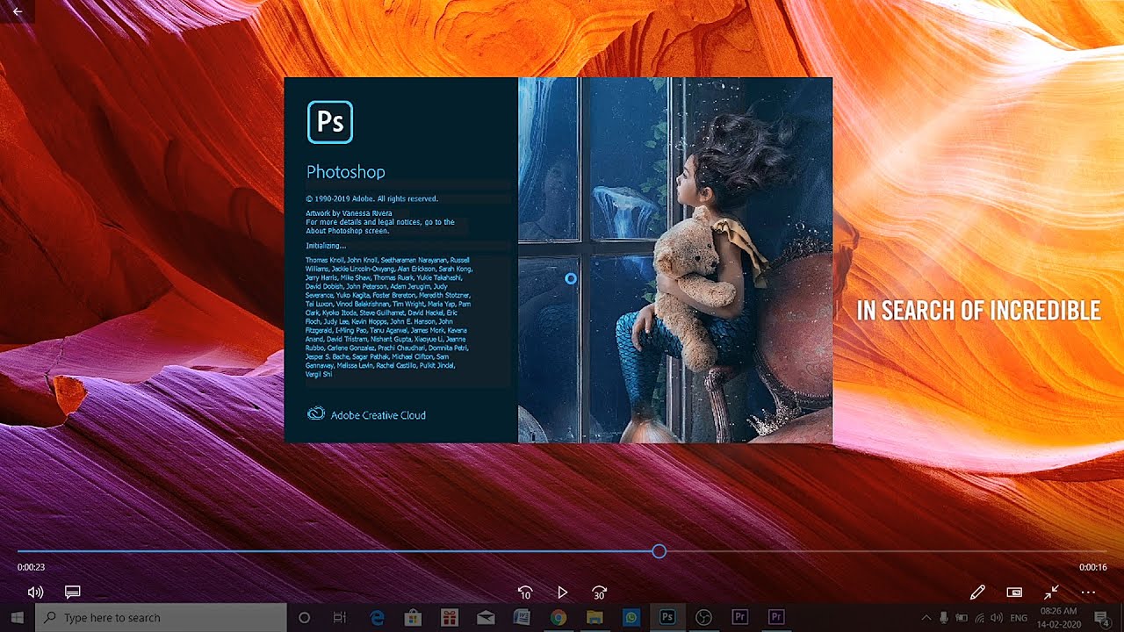Click the Initializing status text
This screenshot has height=632, width=1124.
coord(326,246)
